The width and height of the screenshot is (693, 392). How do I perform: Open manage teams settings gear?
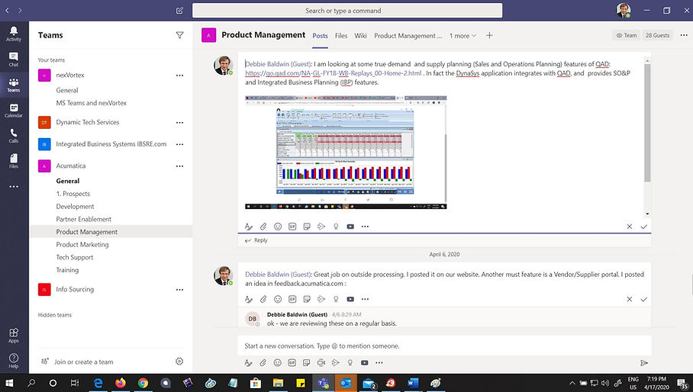(179, 361)
